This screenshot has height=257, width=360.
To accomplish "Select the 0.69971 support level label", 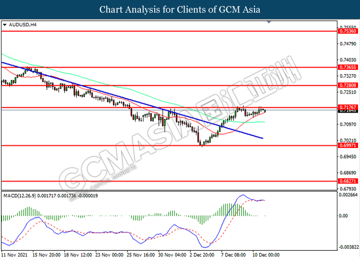I will click(348, 145).
